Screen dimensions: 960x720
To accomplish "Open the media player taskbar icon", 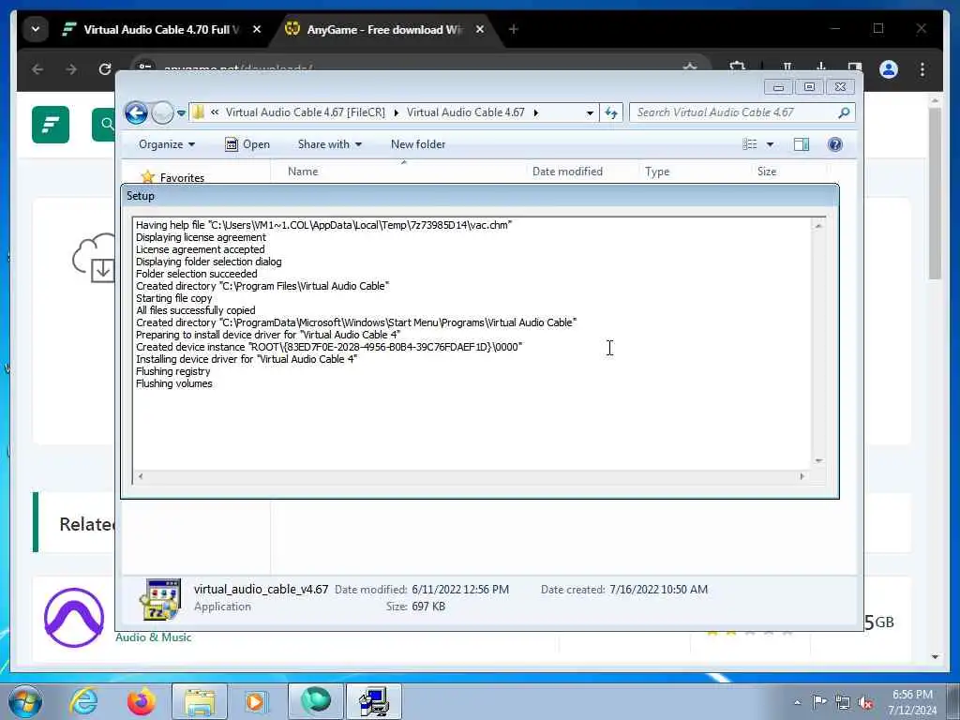I will [x=256, y=701].
